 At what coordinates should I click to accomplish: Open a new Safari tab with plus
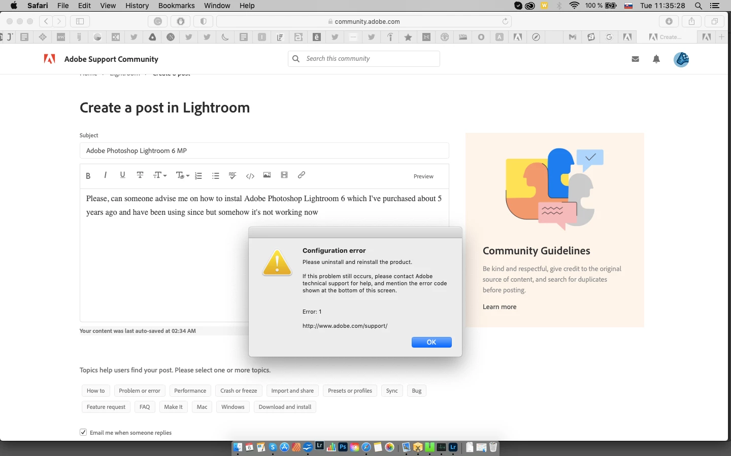722,36
